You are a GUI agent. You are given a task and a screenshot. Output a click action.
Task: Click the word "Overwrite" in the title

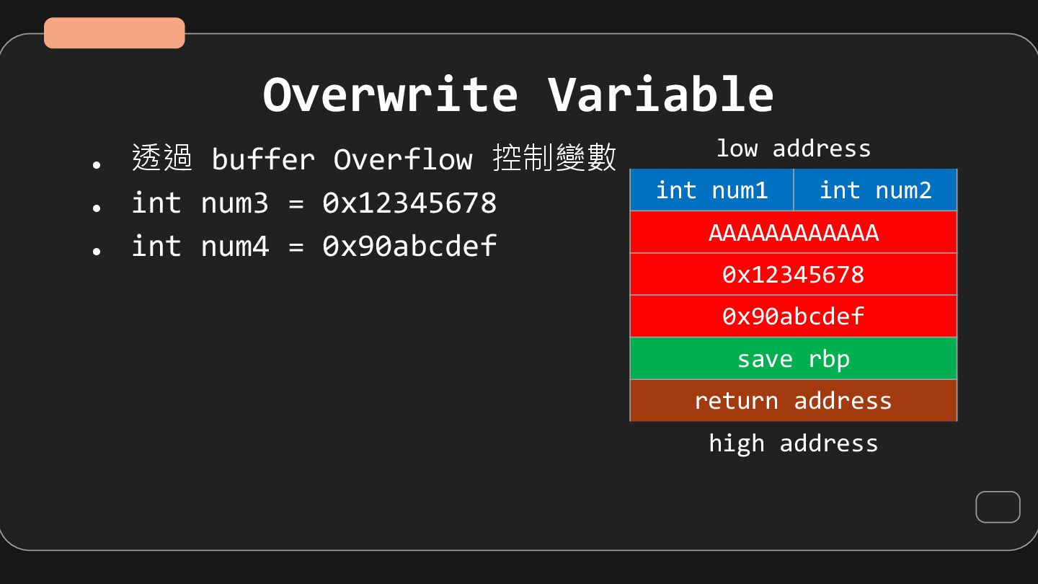point(390,94)
